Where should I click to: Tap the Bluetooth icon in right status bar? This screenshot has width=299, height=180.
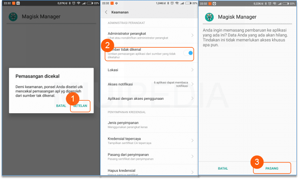point(266,3)
